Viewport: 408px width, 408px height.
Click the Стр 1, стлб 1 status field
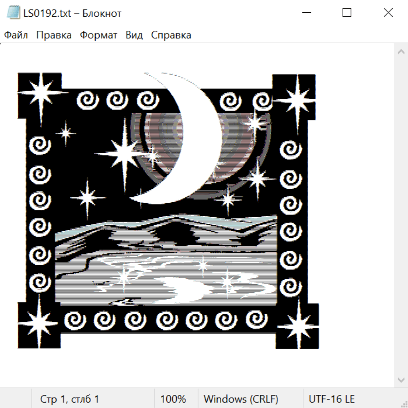69,399
